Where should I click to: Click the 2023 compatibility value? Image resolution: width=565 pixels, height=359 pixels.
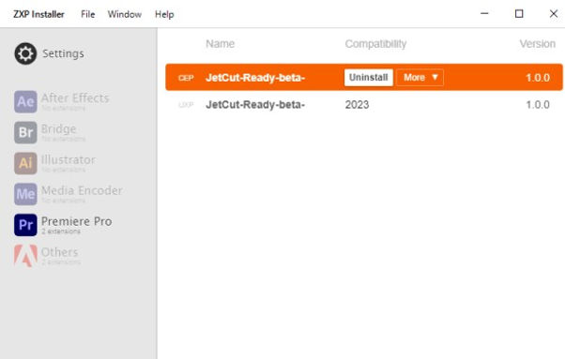pyautogui.click(x=357, y=105)
